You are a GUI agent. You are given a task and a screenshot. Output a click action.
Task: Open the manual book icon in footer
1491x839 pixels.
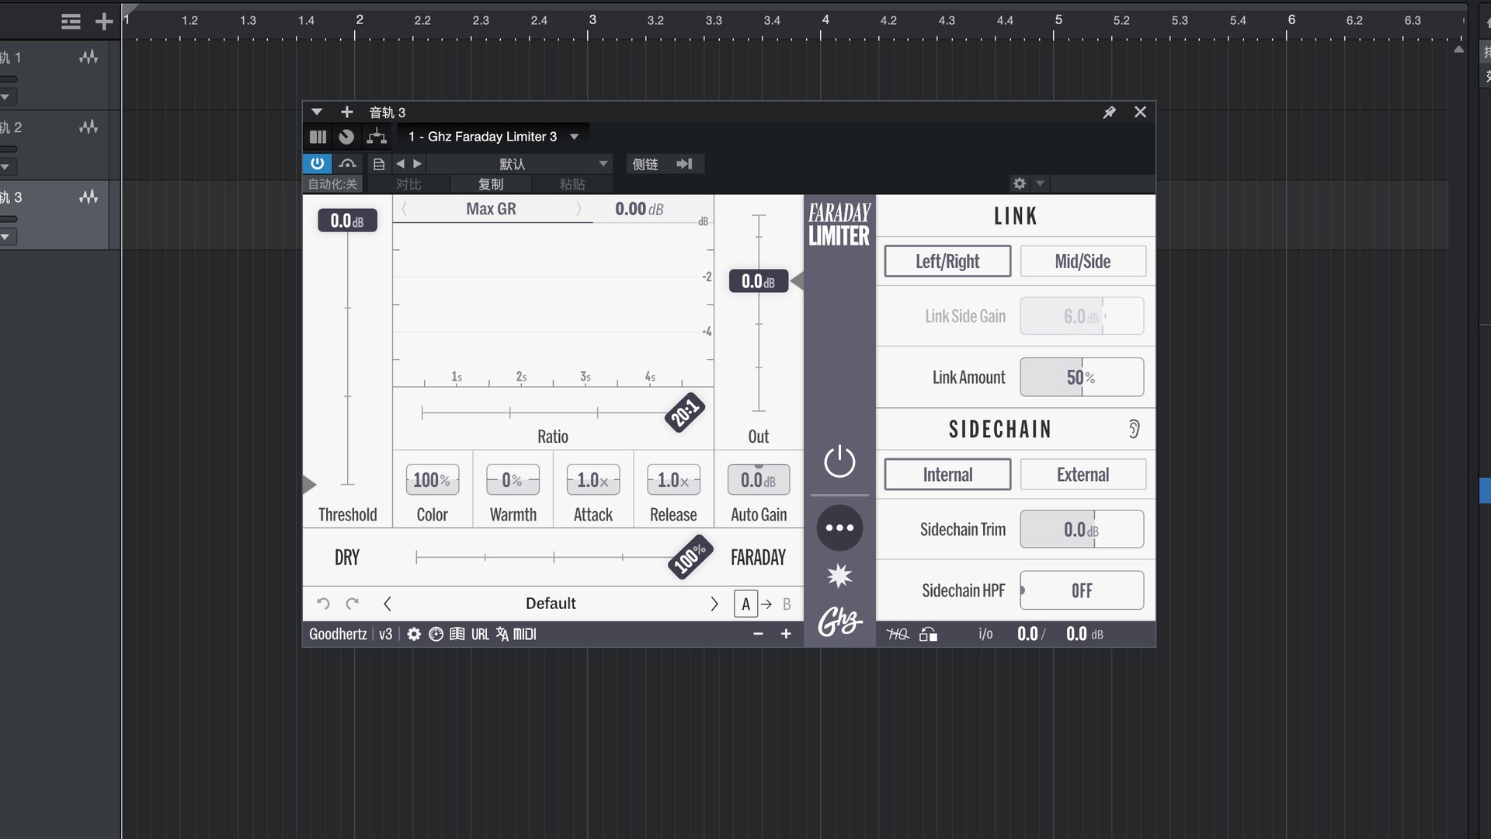click(457, 635)
